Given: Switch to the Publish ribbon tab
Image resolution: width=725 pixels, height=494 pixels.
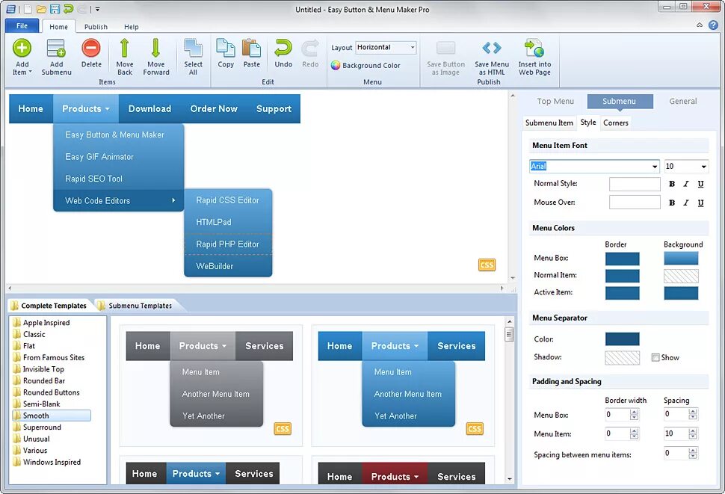Looking at the screenshot, I should tap(96, 27).
